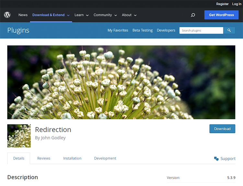Open the My Favorites link
This screenshot has height=186, width=243.
tap(118, 30)
